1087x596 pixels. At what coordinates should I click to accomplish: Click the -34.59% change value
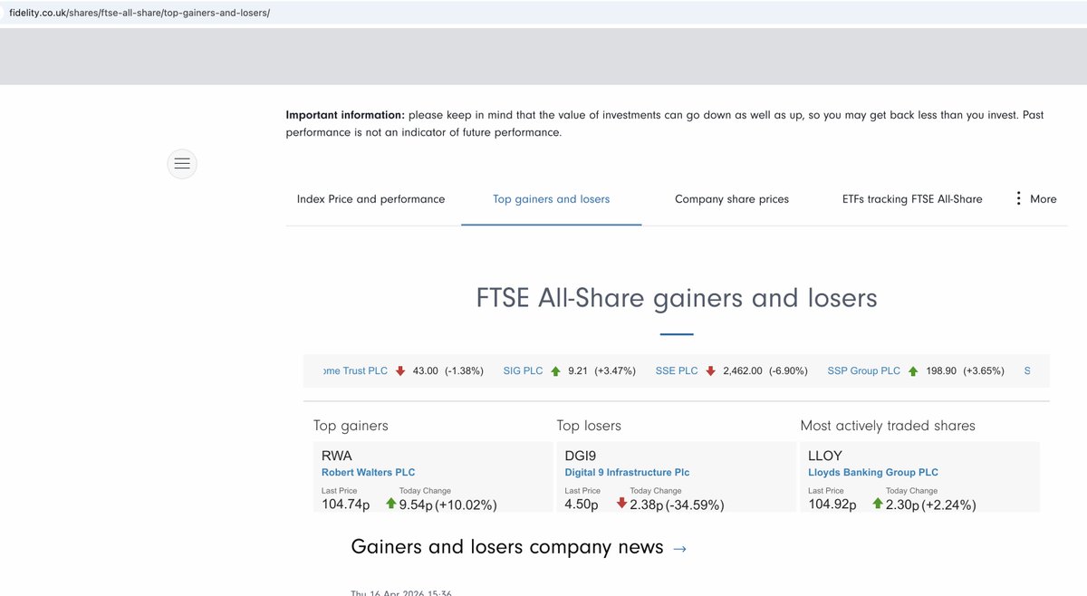point(695,505)
